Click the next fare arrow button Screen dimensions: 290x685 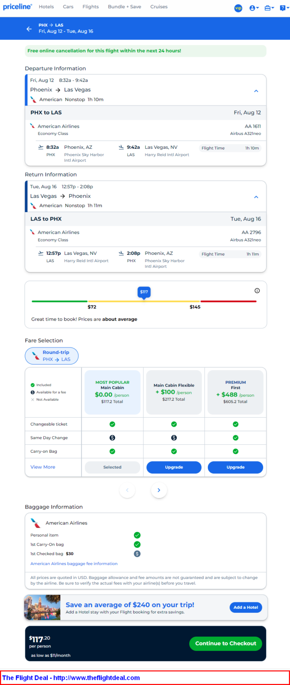[x=159, y=490]
